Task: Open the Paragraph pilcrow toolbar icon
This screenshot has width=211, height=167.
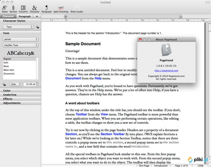Action: coord(47,9)
